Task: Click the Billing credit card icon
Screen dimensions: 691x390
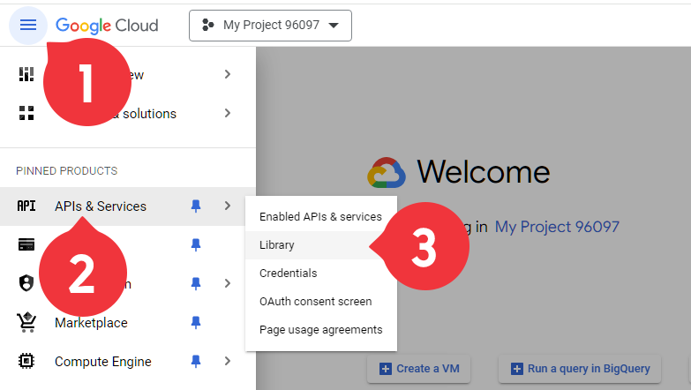Action: pyautogui.click(x=26, y=244)
